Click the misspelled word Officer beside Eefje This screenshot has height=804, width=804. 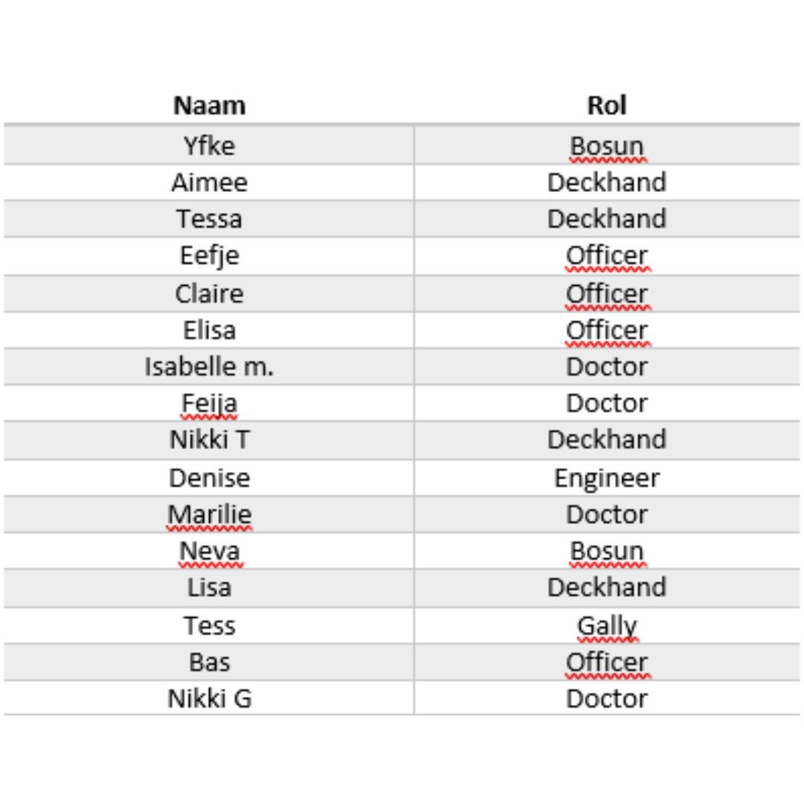pos(607,255)
